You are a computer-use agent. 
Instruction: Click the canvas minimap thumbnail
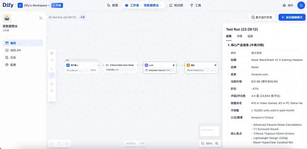pyautogui.click(x=209, y=131)
